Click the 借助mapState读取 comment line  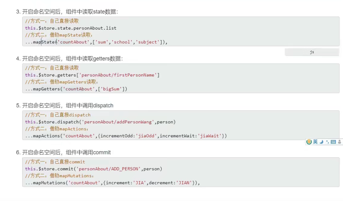[x=59, y=35]
